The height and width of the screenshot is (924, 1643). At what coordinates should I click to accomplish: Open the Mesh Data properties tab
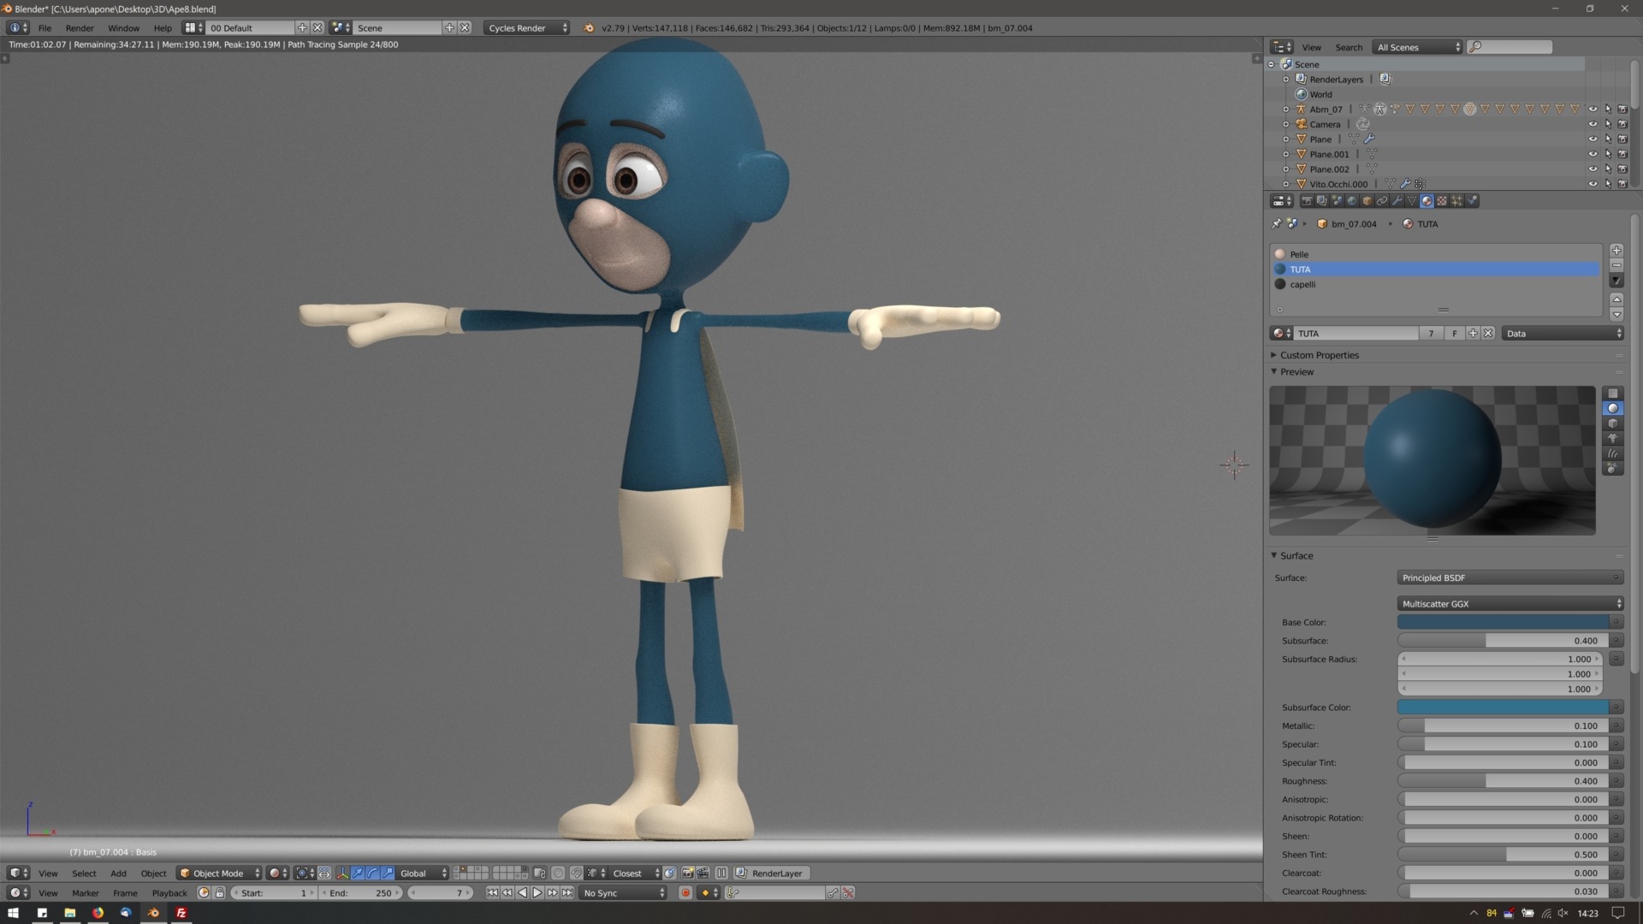(x=1412, y=201)
